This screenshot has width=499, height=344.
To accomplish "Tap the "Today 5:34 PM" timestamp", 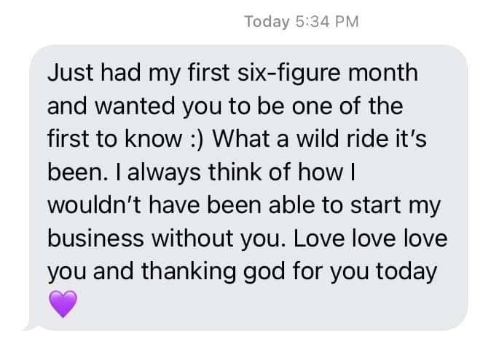I will 301,22.
